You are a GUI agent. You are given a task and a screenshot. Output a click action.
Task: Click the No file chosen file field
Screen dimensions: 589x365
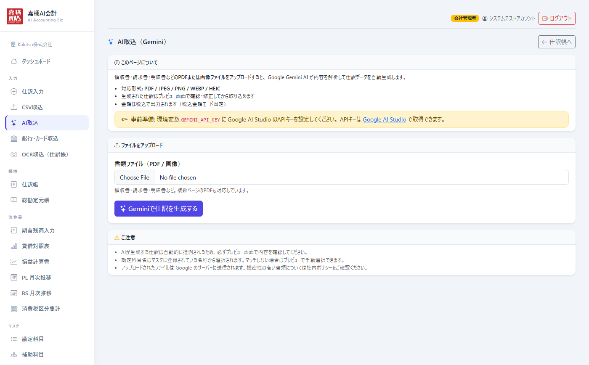coord(342,177)
